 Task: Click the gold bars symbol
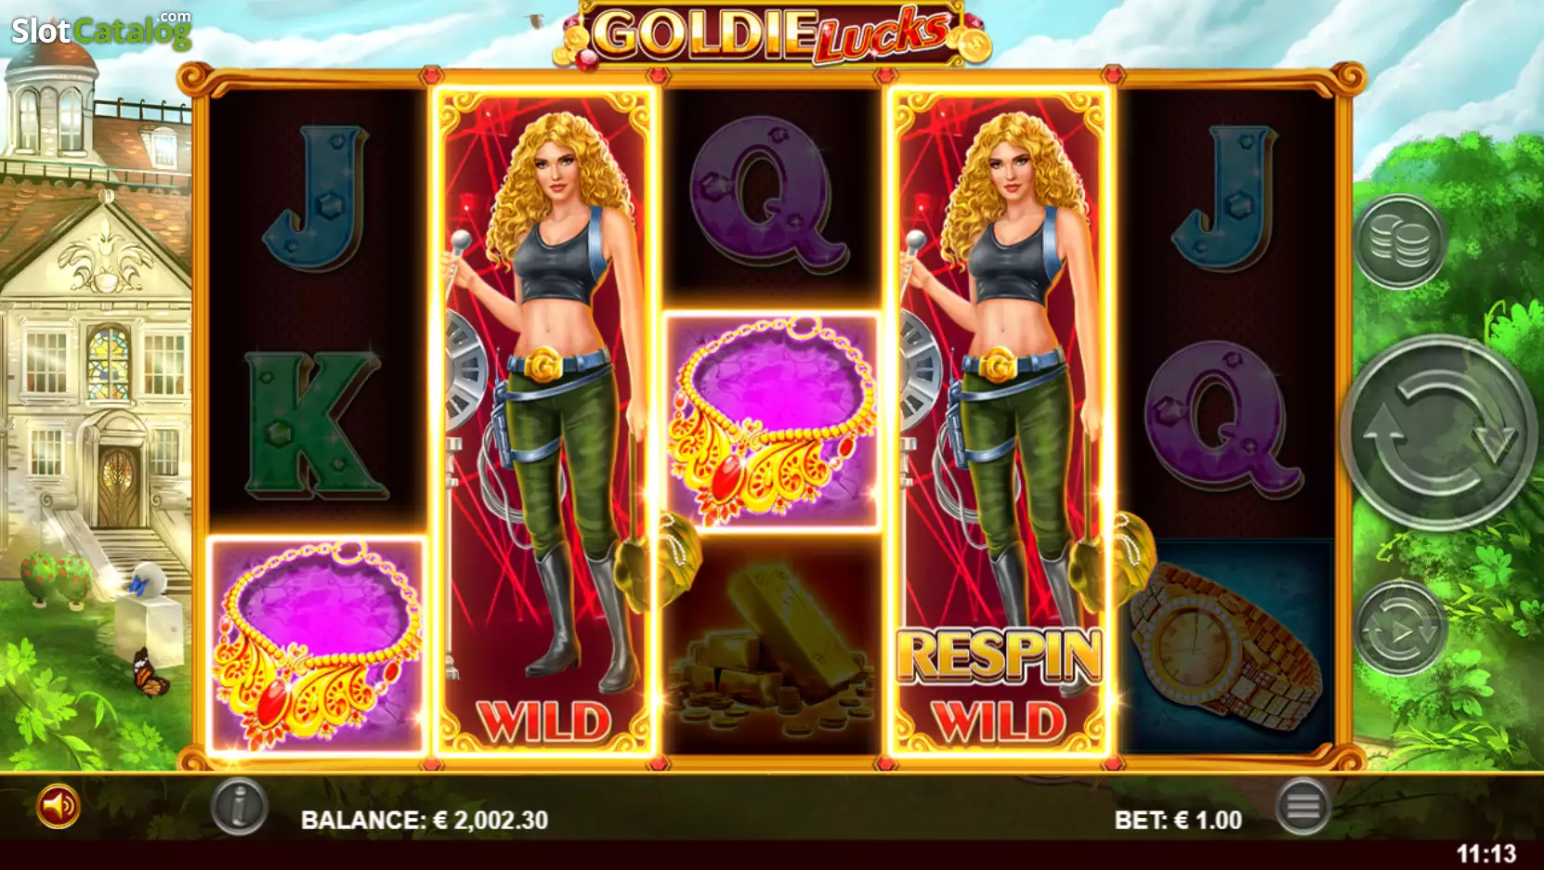[x=772, y=645]
